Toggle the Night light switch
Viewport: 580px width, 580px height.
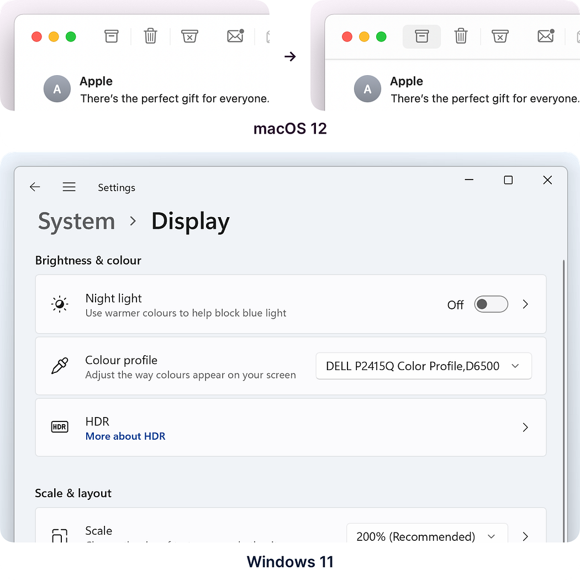pyautogui.click(x=491, y=304)
